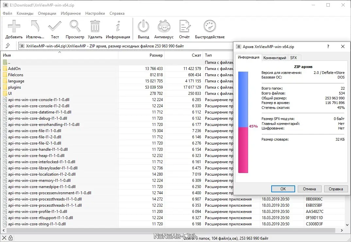Select the parent folder '..' icon

[x=5, y=62]
